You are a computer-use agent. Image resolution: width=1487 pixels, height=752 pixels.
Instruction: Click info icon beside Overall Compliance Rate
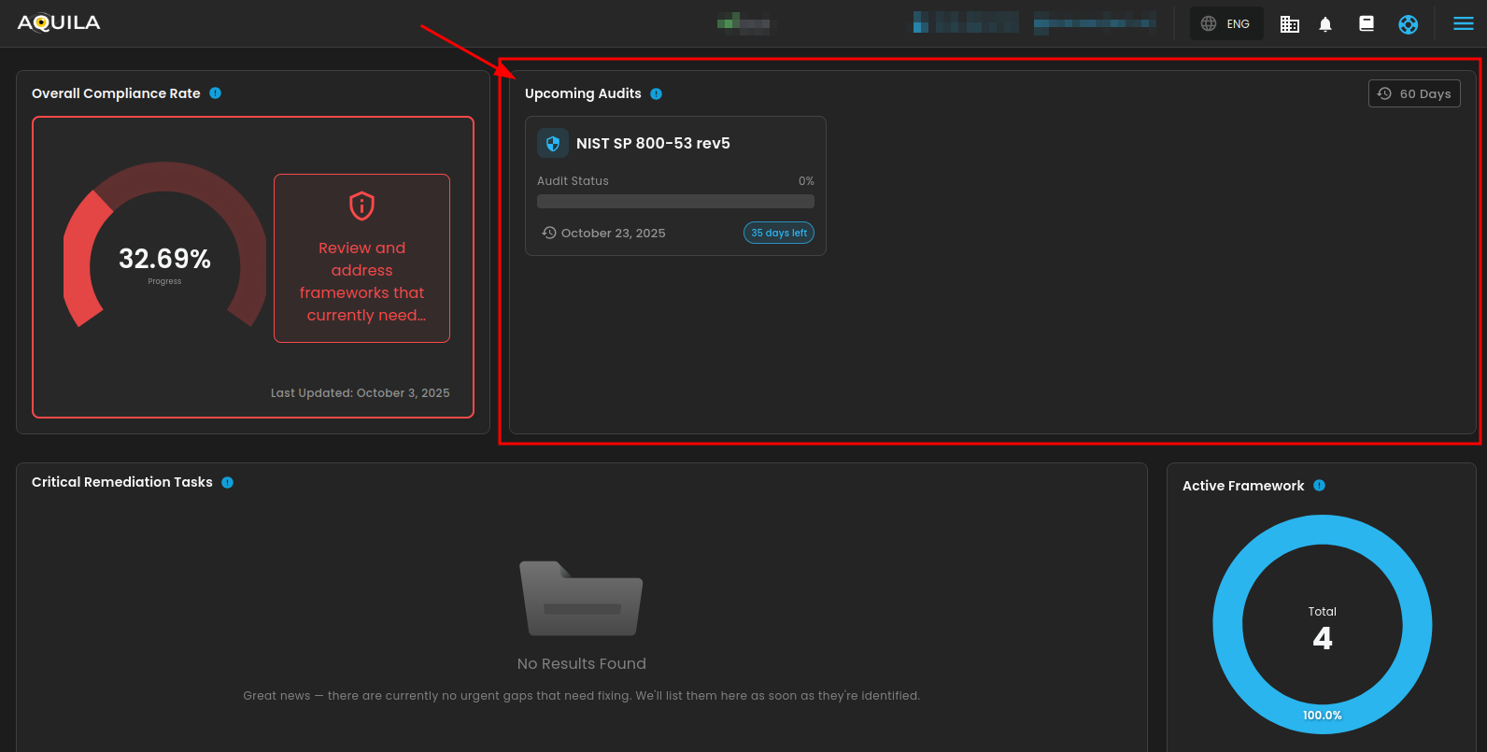coord(216,93)
